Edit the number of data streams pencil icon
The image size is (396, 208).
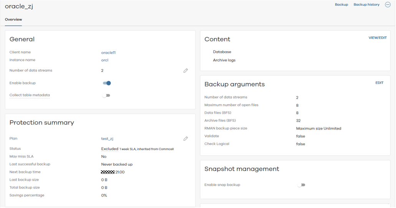coord(186,71)
